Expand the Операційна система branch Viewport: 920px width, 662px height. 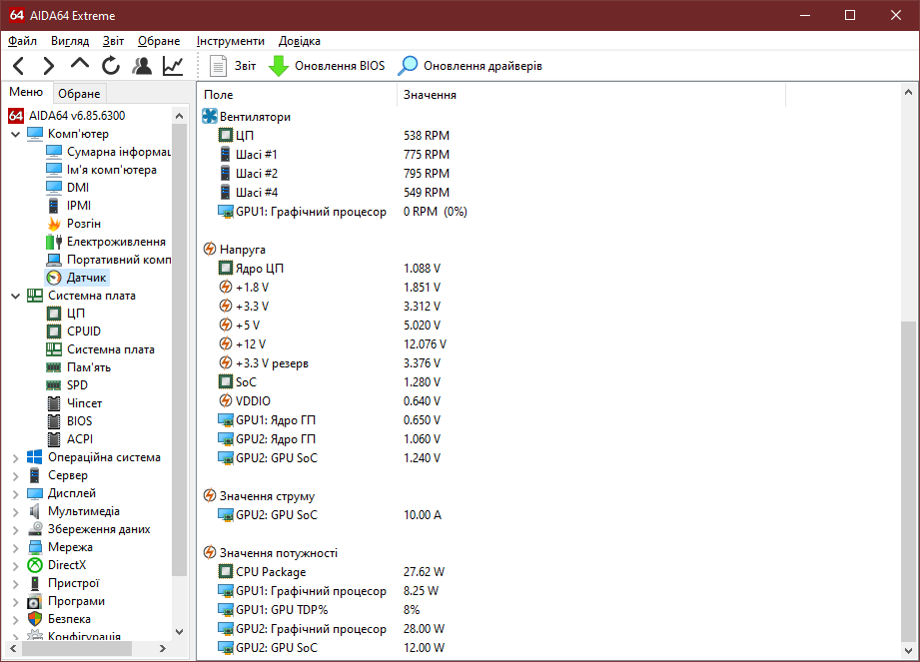pyautogui.click(x=16, y=458)
